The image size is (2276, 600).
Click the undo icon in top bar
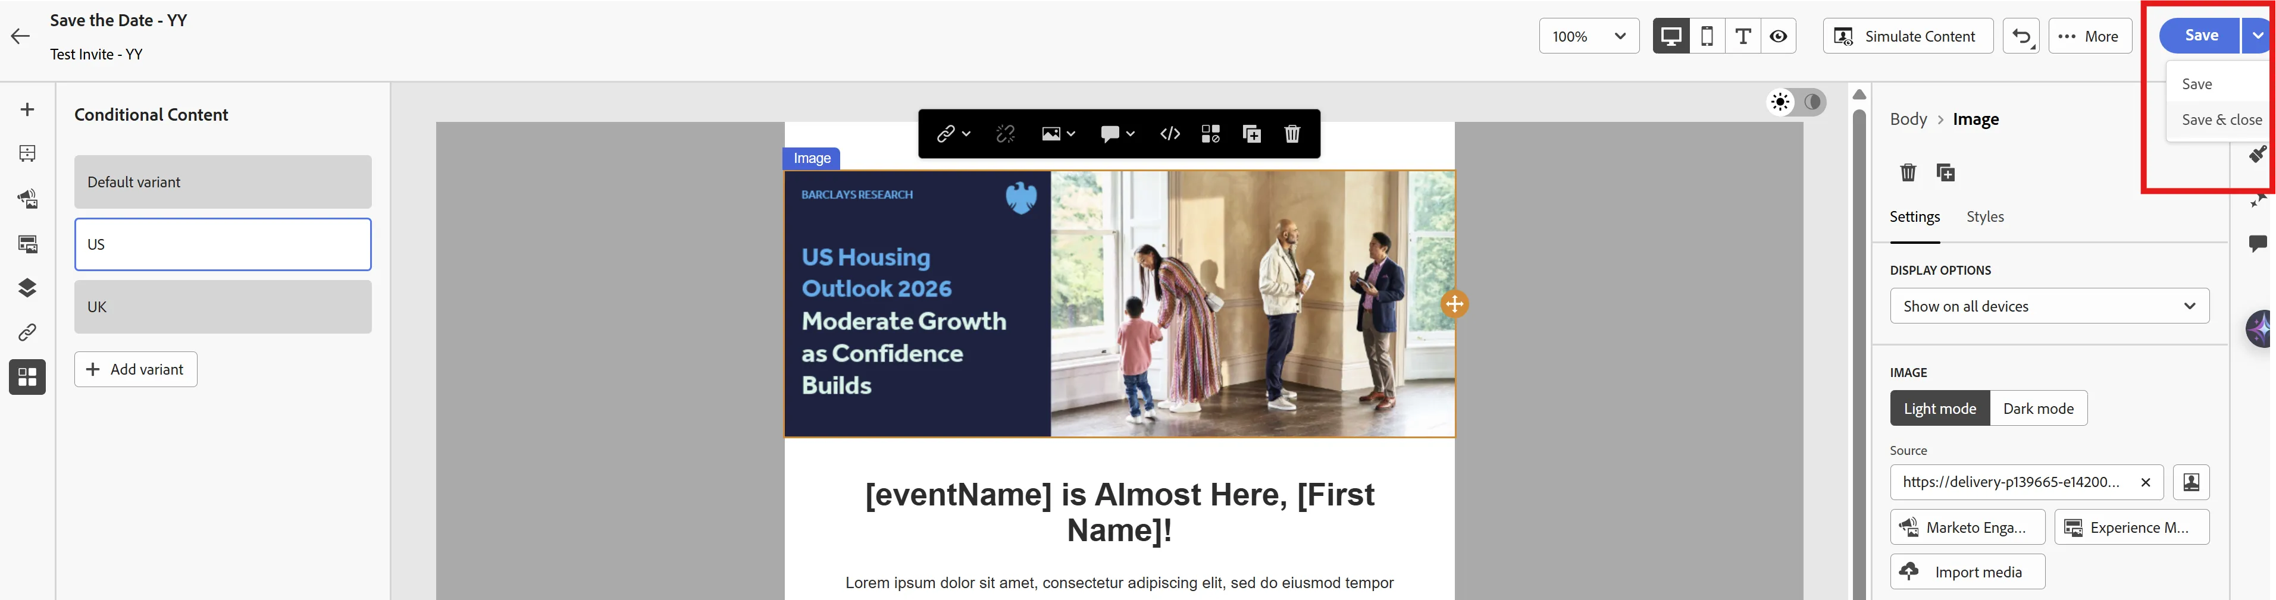[2021, 36]
